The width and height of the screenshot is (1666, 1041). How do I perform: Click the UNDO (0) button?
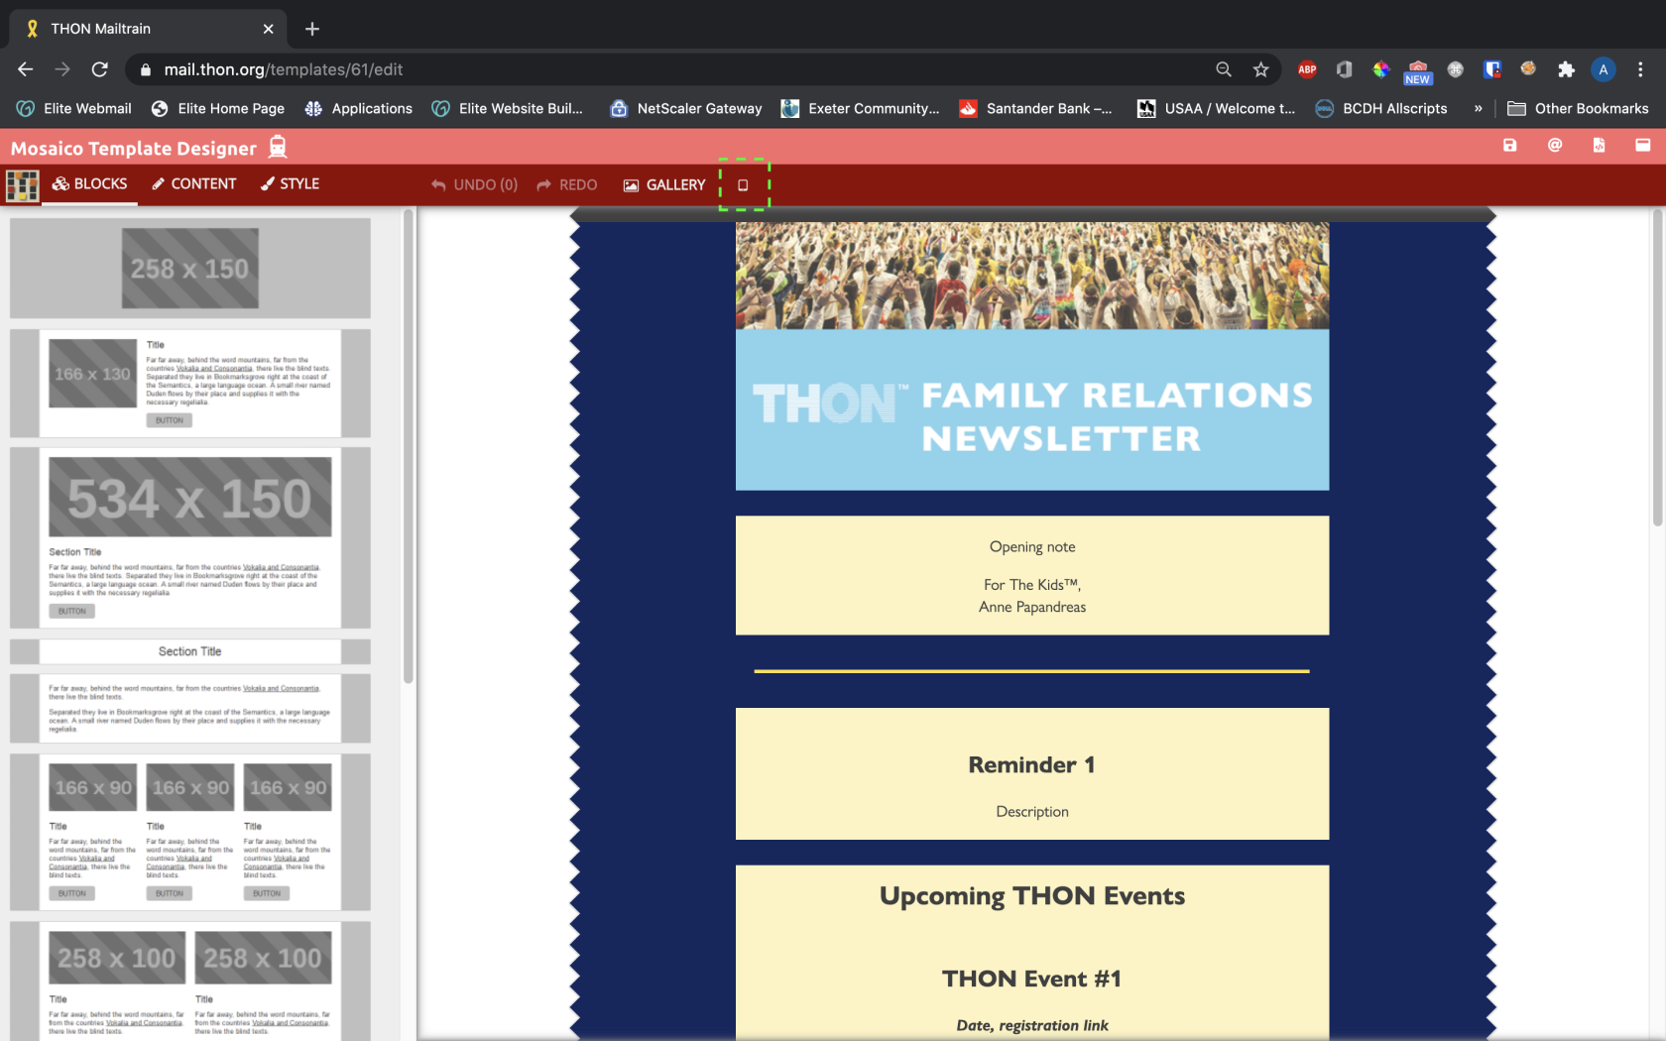[474, 184]
